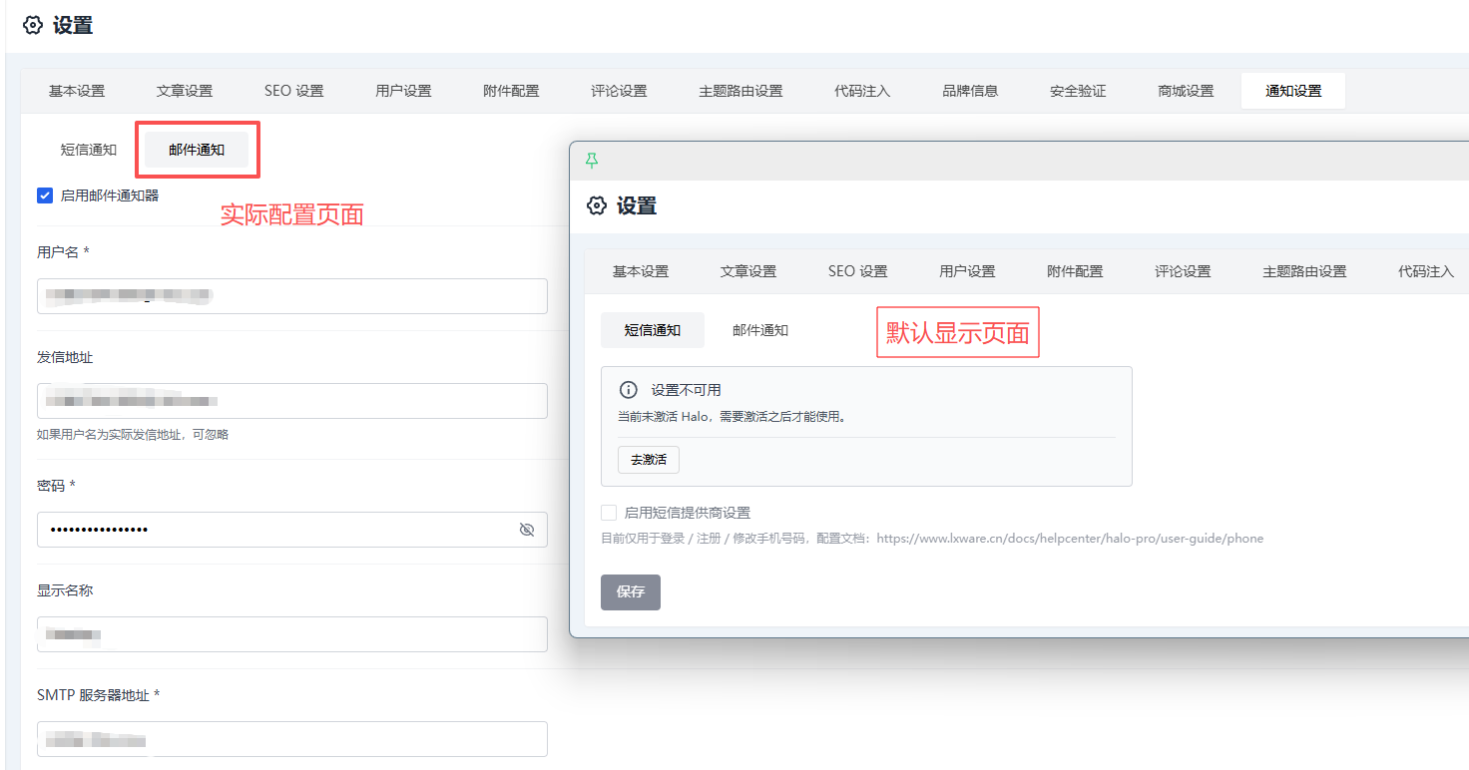Open the 商城设置 tab

(x=1186, y=91)
